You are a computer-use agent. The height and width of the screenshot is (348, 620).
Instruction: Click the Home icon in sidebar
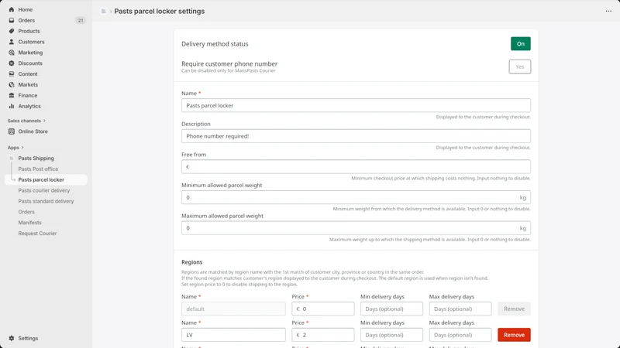pos(12,9)
